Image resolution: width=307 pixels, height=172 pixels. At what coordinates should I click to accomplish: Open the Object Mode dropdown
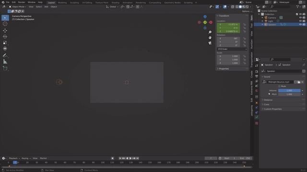pos(17,7)
